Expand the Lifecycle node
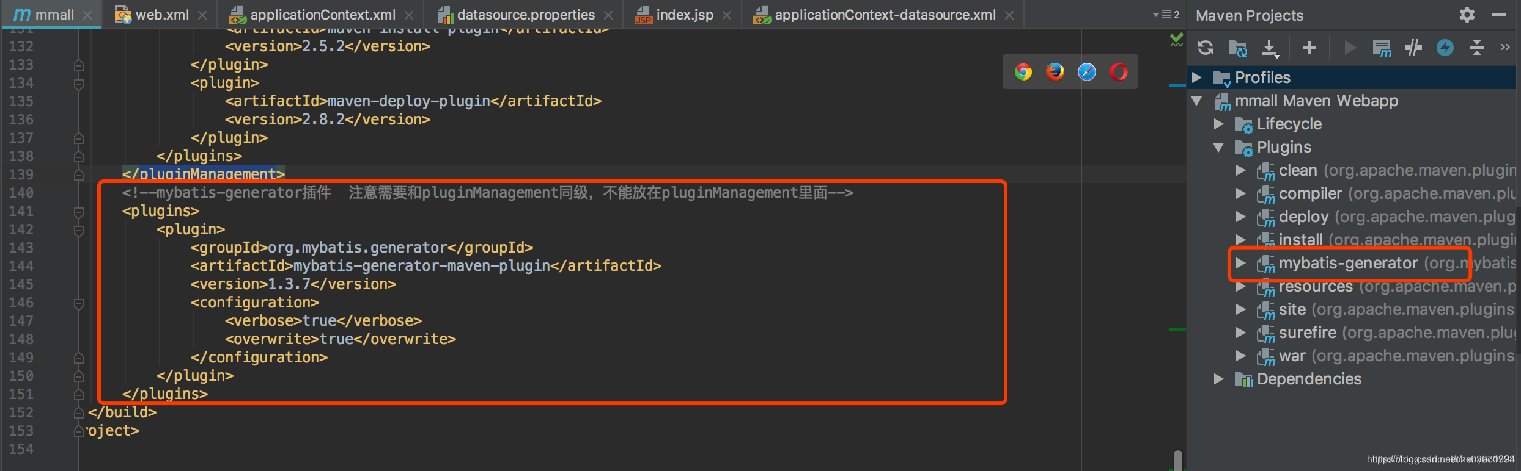1521x471 pixels. tap(1219, 124)
